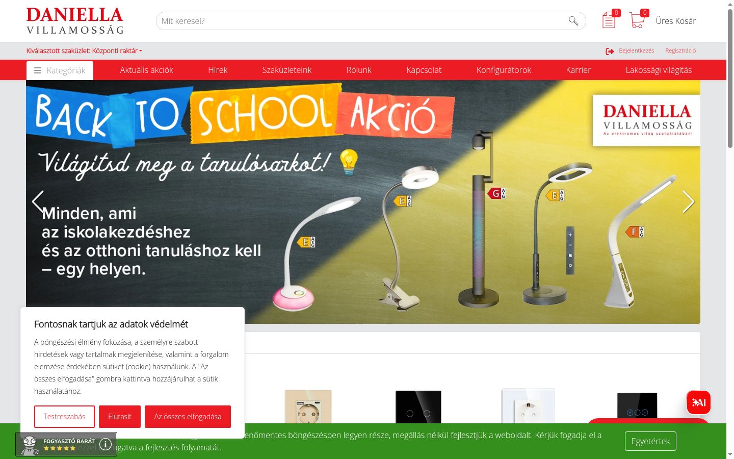Viewport: 734px width, 459px height.
Task: Click the Üres Kosár text
Action: 676,21
